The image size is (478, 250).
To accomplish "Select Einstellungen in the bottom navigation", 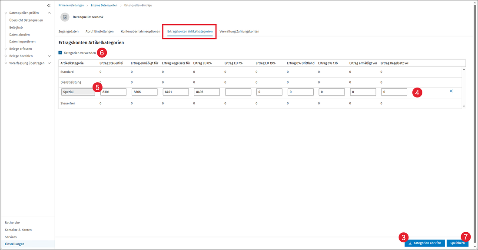I will tap(14, 244).
